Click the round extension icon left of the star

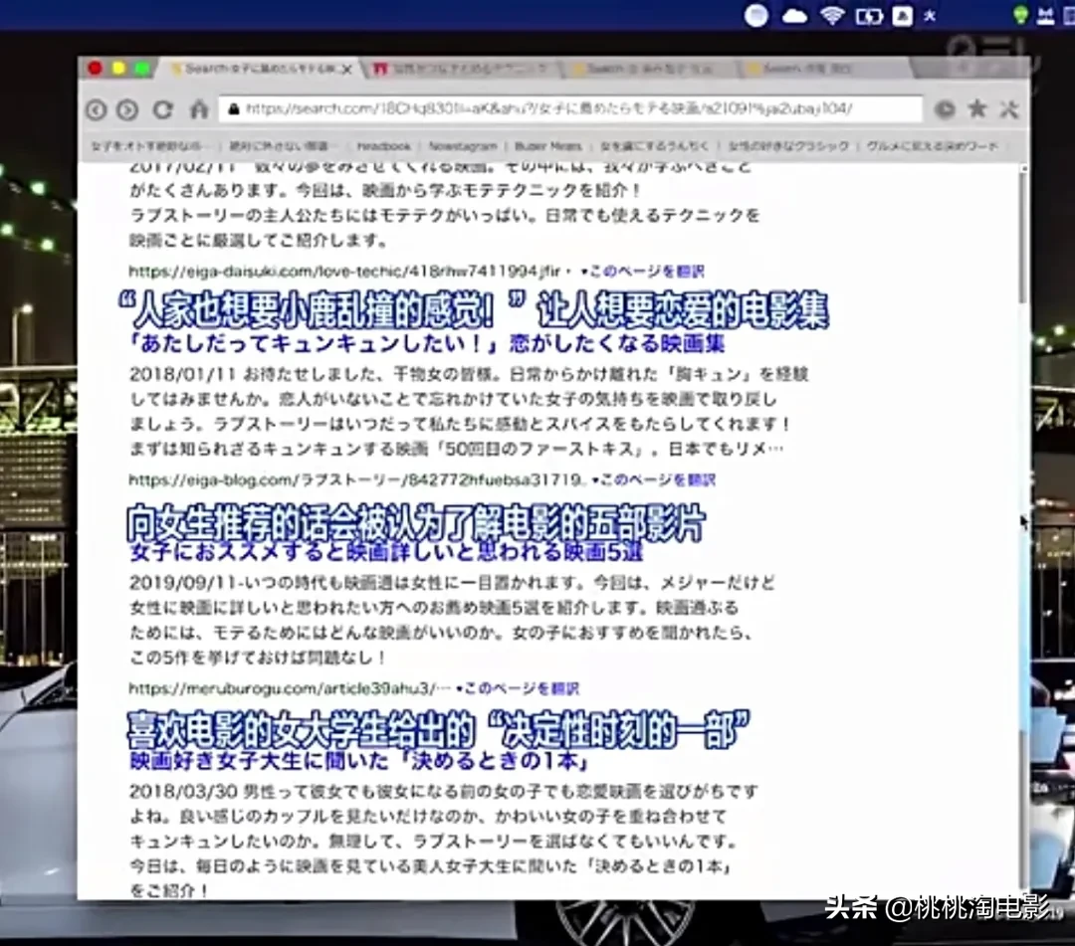945,108
